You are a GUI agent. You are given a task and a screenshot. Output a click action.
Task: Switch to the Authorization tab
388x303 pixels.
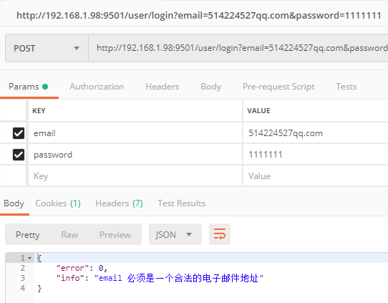97,87
